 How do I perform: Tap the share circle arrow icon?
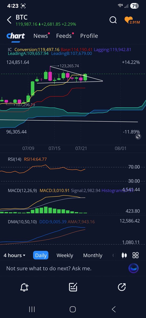[x=122, y=287]
